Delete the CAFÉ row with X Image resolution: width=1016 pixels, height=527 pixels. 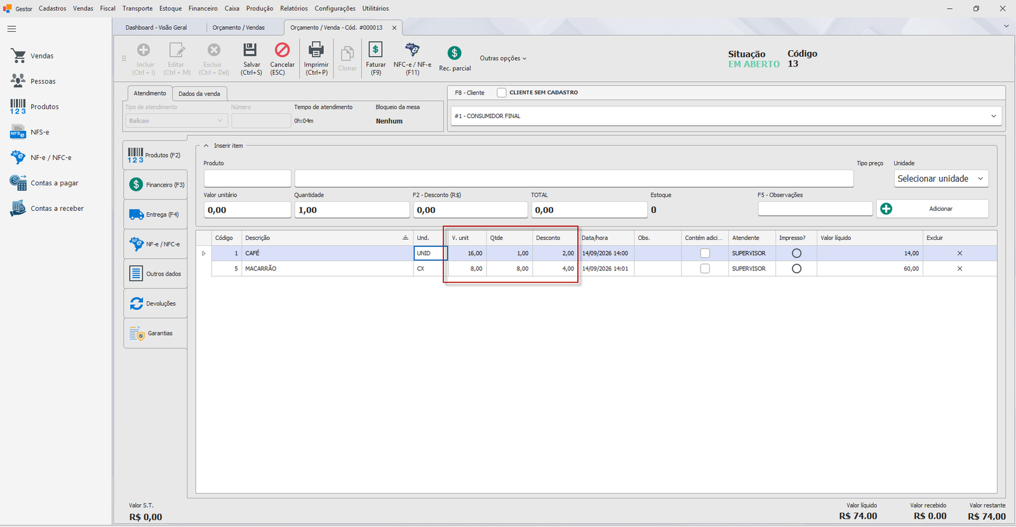959,253
